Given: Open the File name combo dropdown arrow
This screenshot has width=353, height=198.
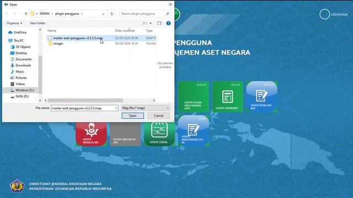Looking at the screenshot, I should 116,108.
